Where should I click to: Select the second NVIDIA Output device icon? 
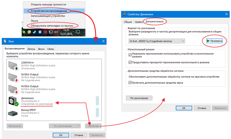pos(13,89)
